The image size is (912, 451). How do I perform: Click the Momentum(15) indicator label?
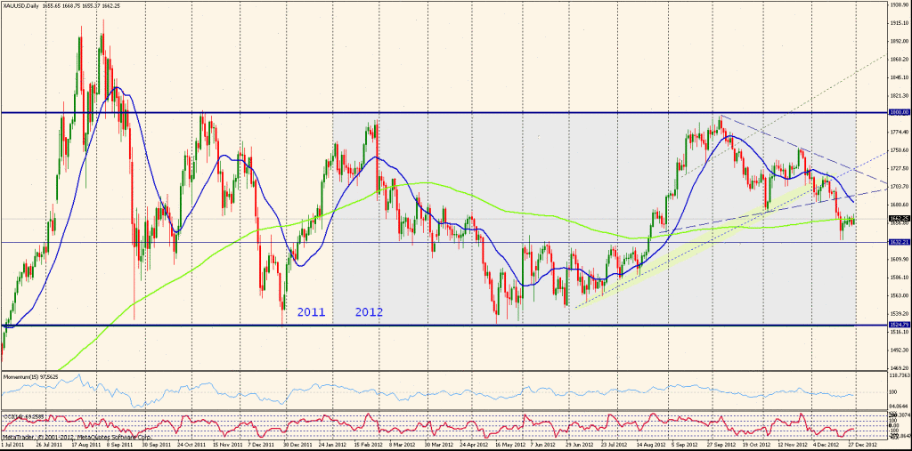point(31,377)
